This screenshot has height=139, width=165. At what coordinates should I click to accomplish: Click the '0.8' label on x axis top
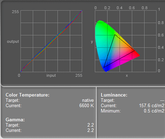point(145,8)
